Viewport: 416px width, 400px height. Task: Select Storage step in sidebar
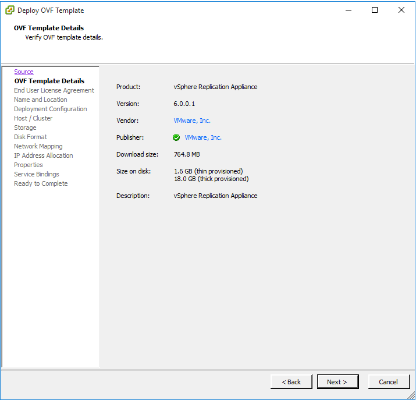click(25, 128)
